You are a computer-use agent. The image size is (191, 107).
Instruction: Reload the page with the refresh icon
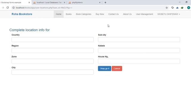(x=7, y=8)
